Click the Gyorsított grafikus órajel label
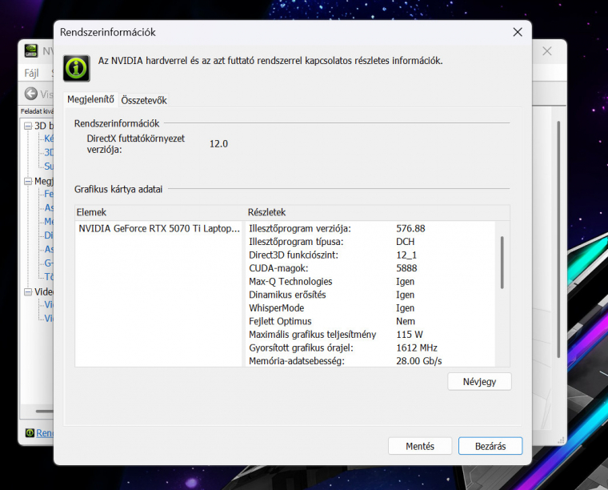This screenshot has width=608, height=490. coord(301,347)
